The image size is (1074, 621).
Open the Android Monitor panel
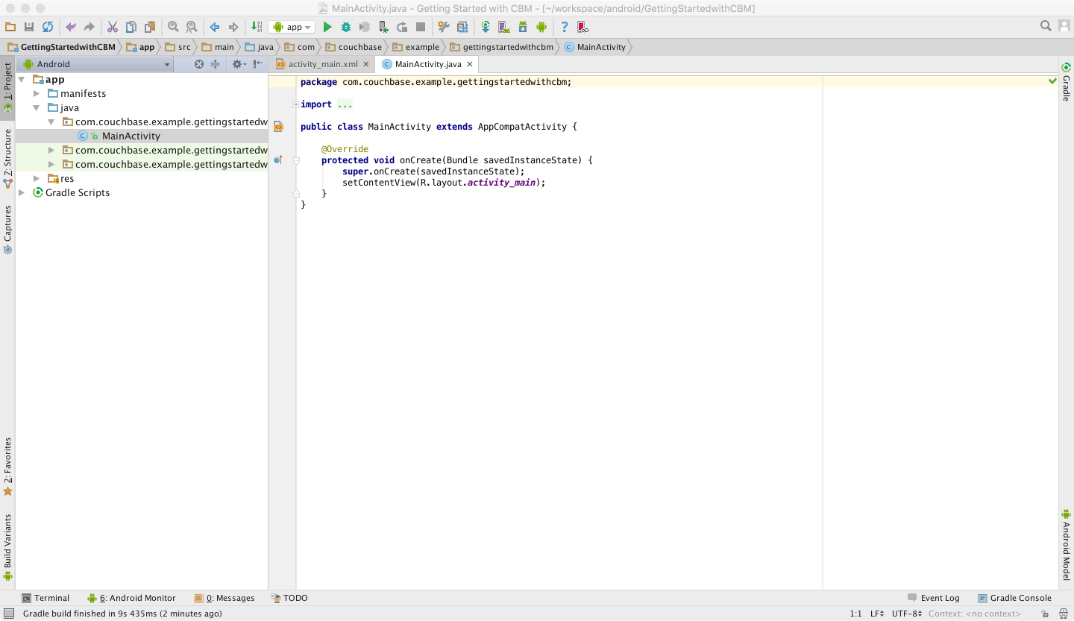click(x=136, y=598)
